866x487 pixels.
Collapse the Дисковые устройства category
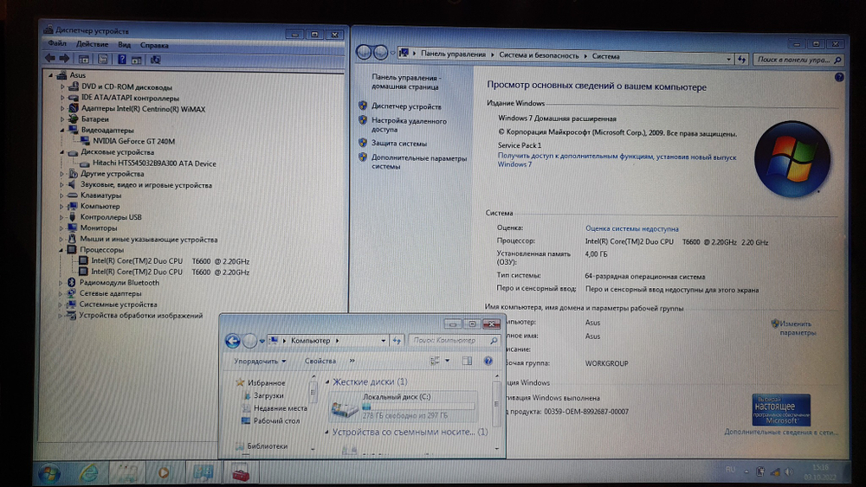61,152
